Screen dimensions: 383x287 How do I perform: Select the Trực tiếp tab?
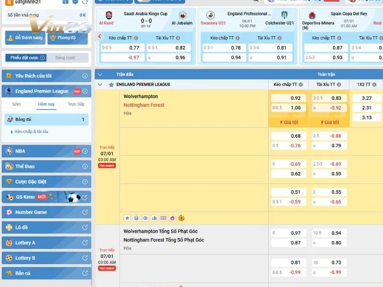pos(76,104)
